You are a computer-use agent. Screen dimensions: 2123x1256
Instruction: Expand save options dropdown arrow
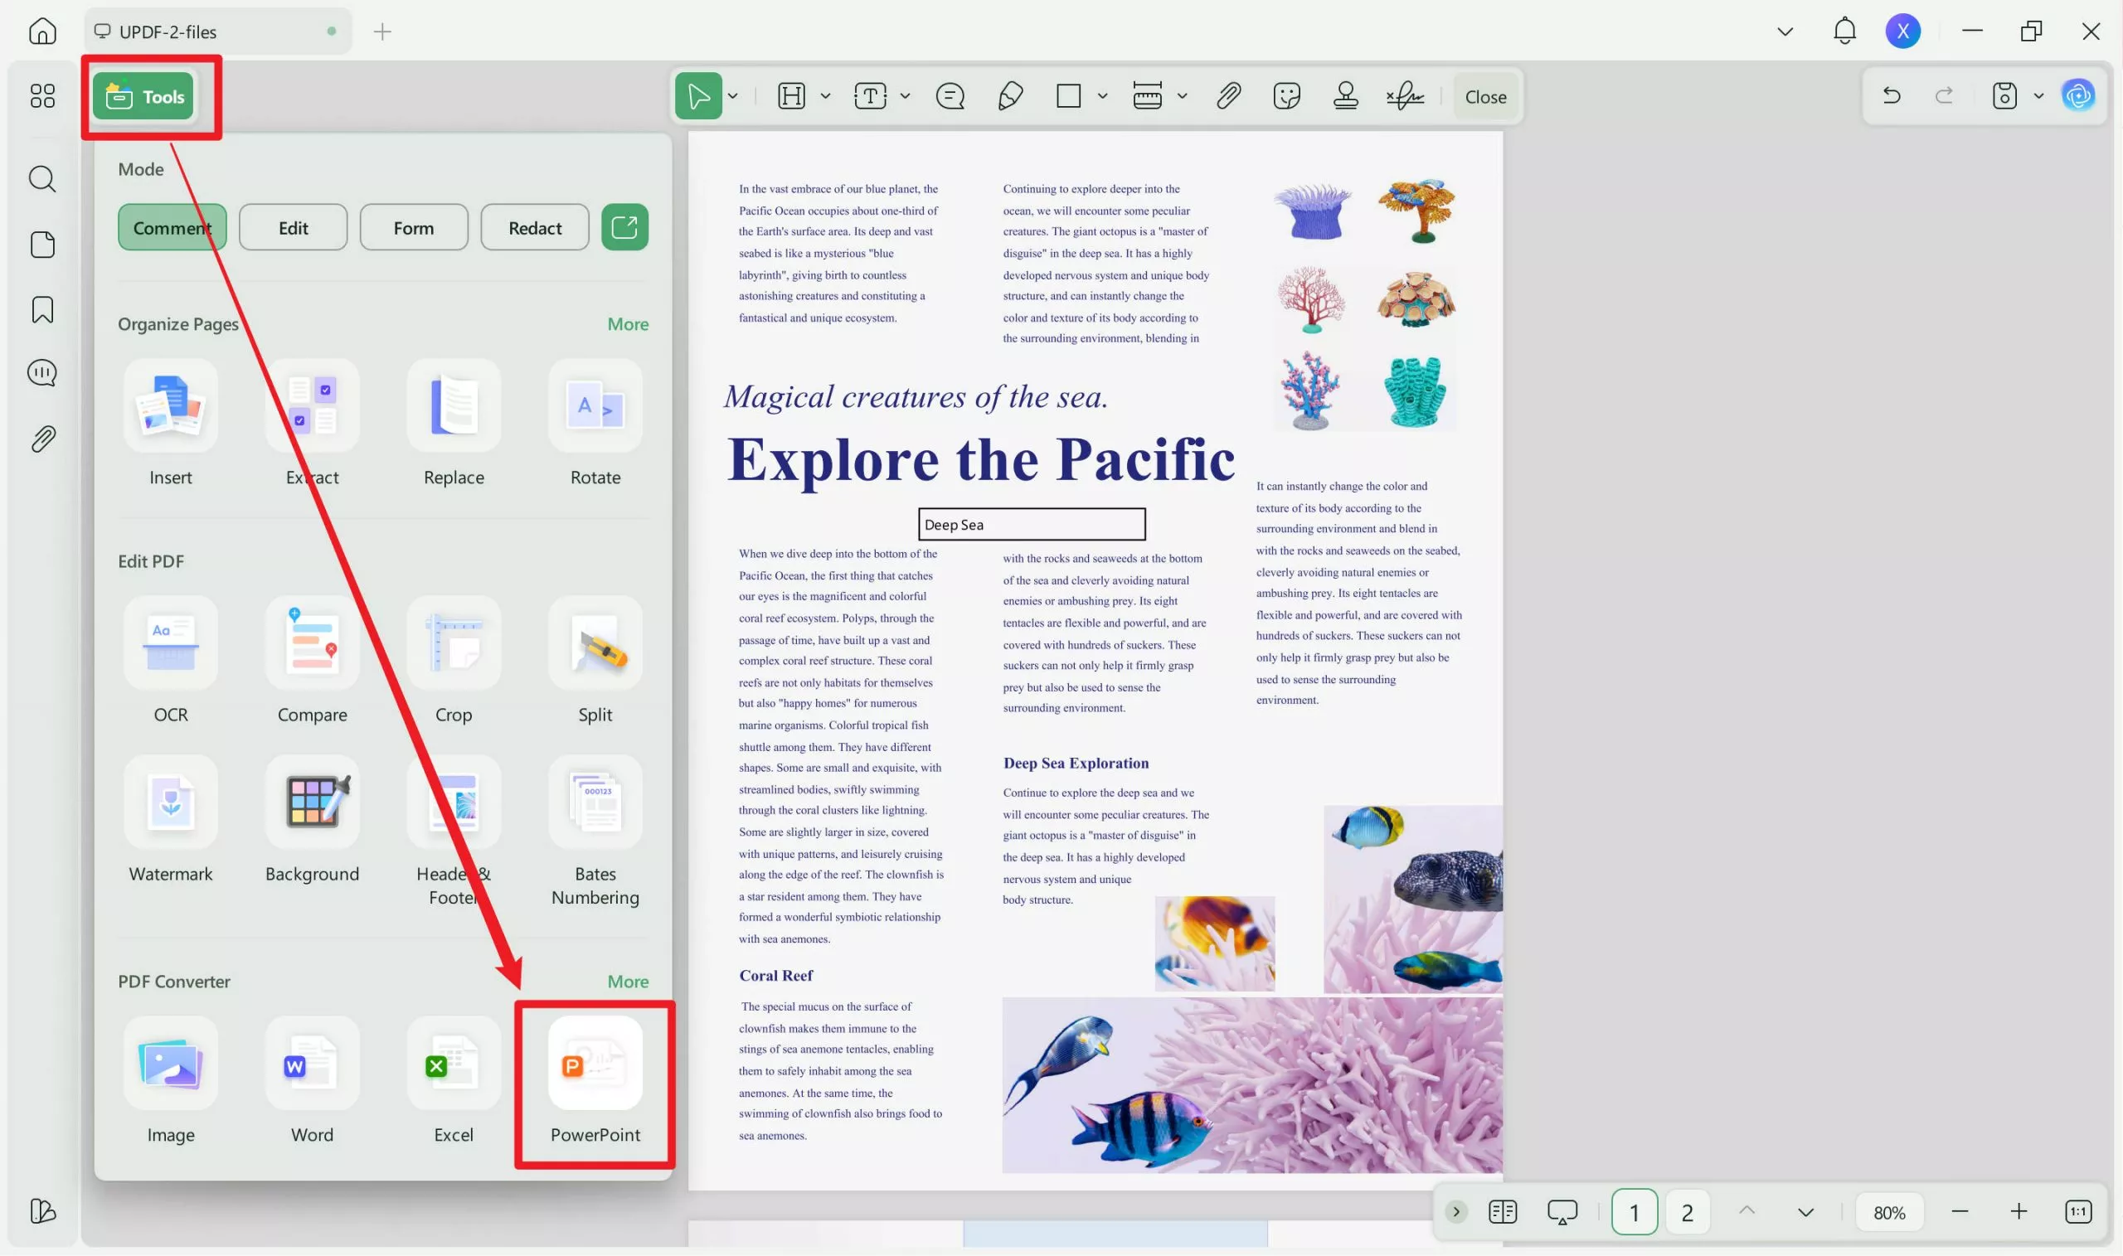pyautogui.click(x=2038, y=96)
